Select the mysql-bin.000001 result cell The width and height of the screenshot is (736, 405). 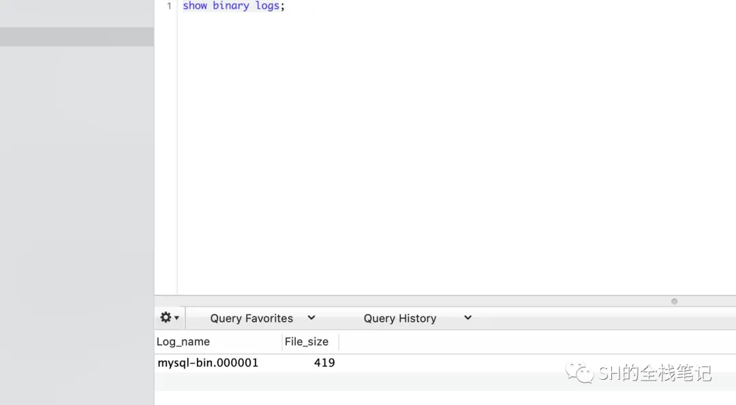tap(208, 363)
